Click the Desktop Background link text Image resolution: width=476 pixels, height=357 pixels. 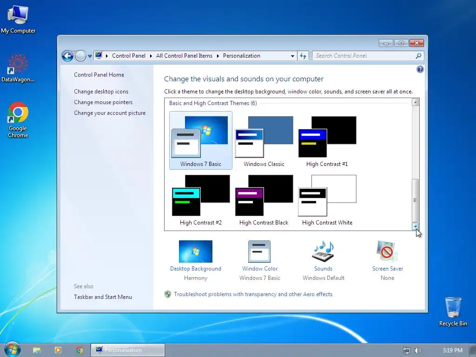click(x=196, y=269)
